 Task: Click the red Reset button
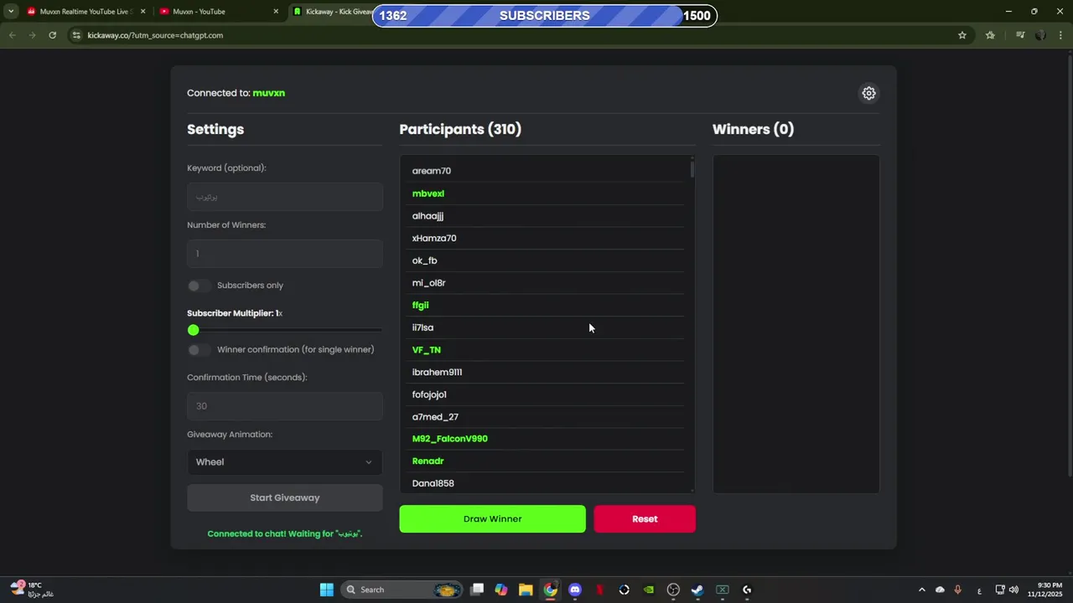645,519
